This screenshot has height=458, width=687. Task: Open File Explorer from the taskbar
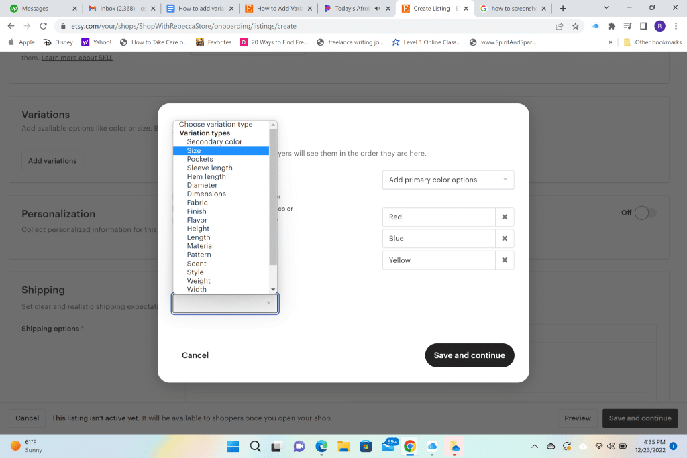(343, 446)
